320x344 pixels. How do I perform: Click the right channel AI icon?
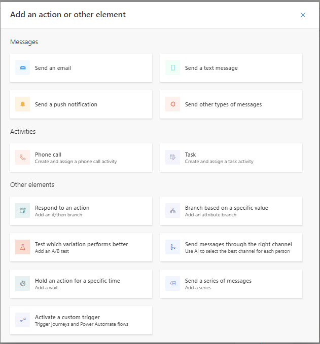coord(172,247)
